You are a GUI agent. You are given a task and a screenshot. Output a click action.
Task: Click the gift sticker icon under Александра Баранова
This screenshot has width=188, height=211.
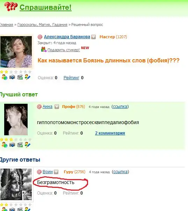click(x=44, y=49)
